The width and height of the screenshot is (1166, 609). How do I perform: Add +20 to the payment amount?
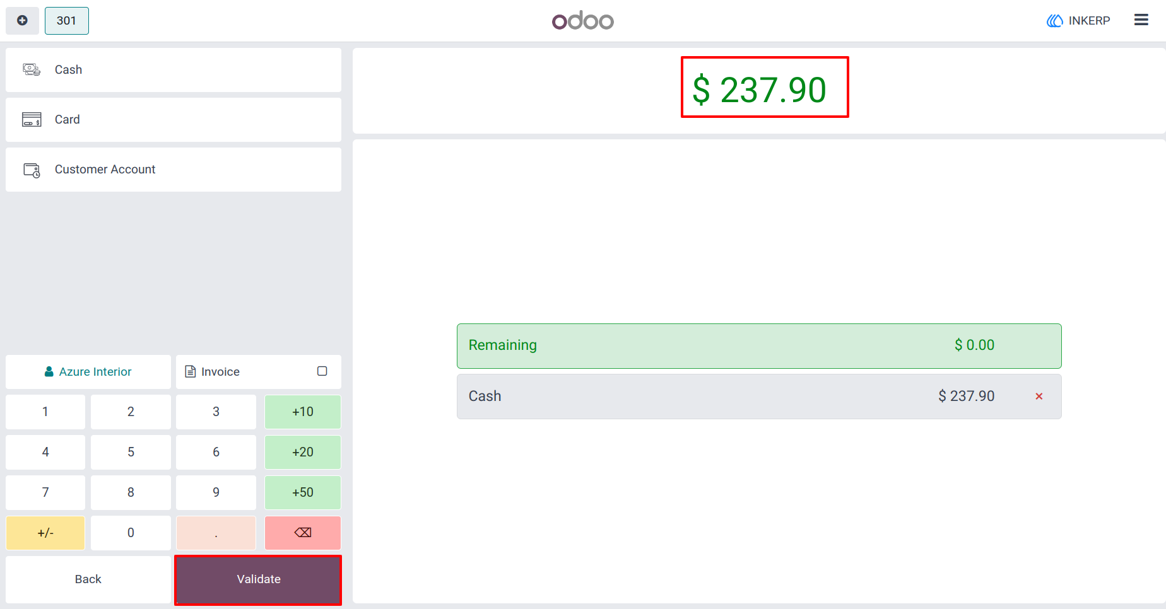(303, 452)
